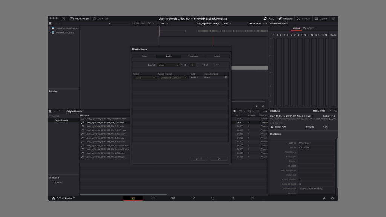Go to the Fusion page
The width and height of the screenshot is (386, 217).
[193, 198]
